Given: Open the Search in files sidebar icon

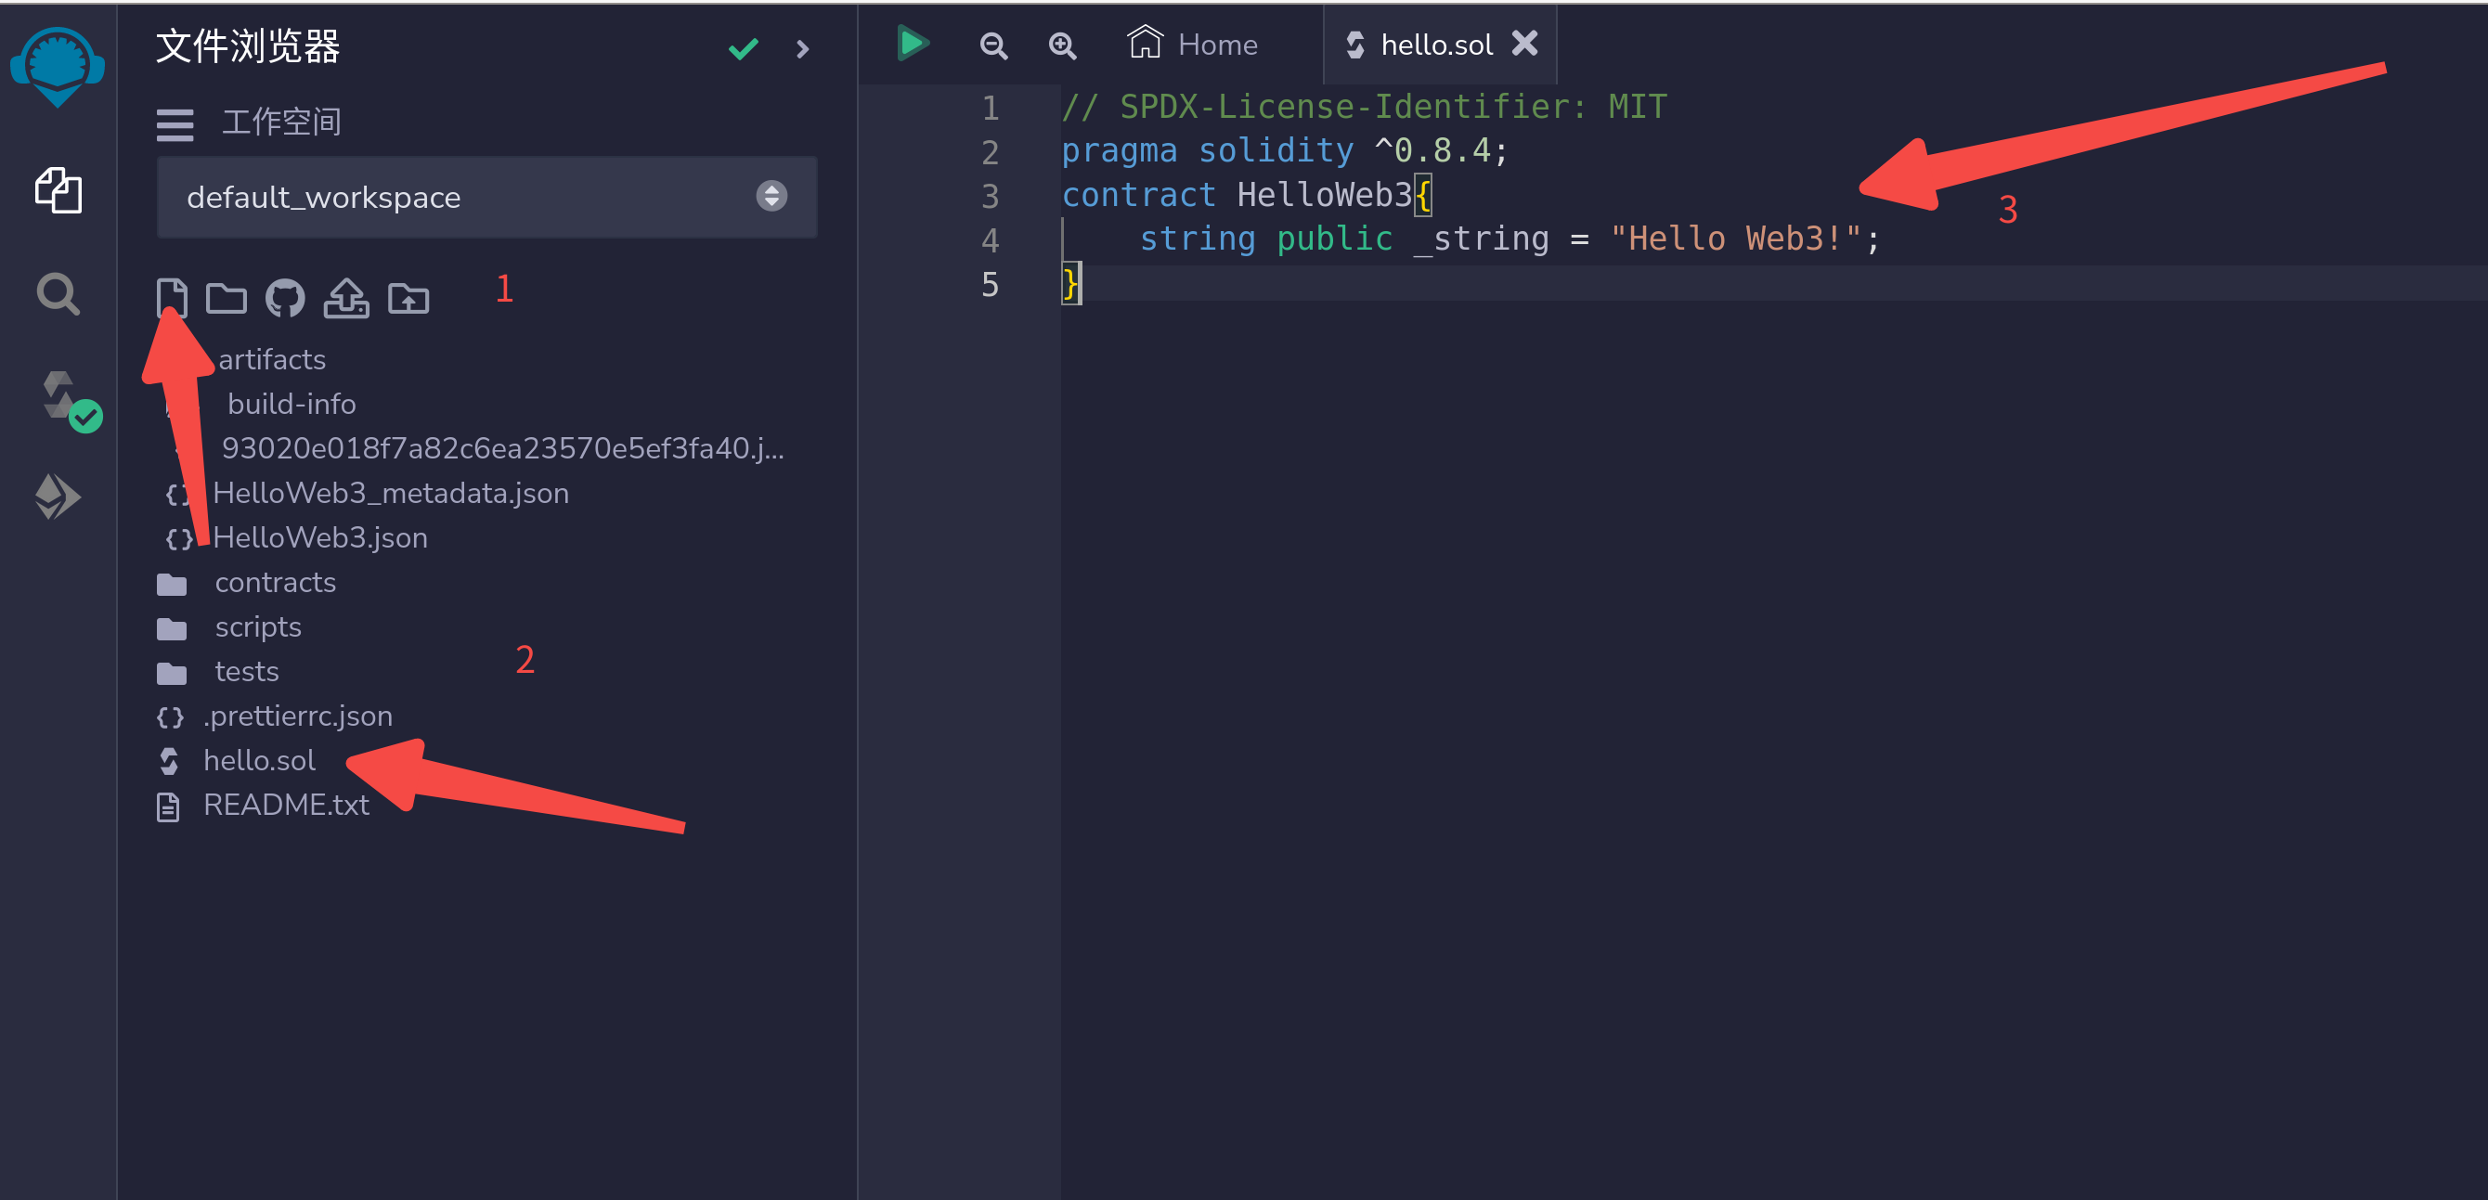Looking at the screenshot, I should [58, 293].
